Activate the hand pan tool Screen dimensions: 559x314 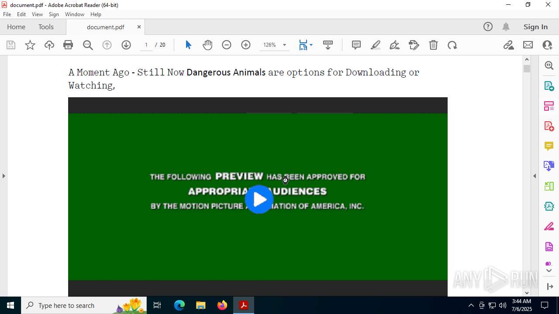[x=207, y=45]
